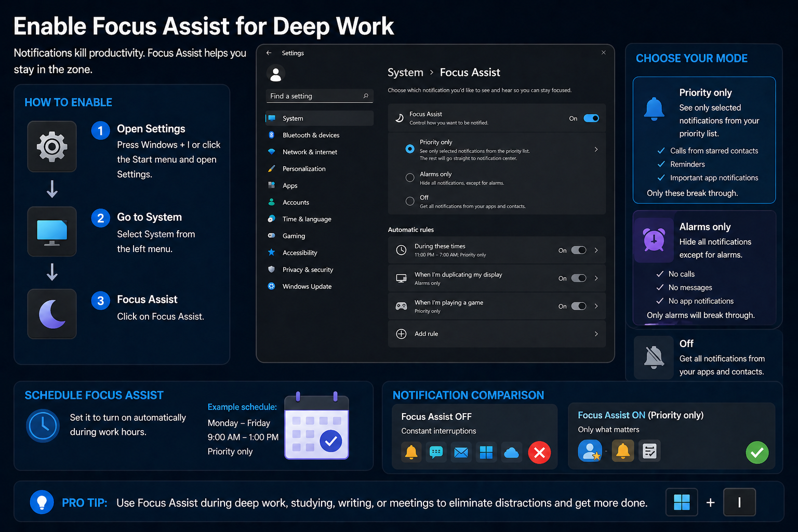This screenshot has width=798, height=532.
Task: Toggle the During these times rule switch
Action: click(579, 250)
